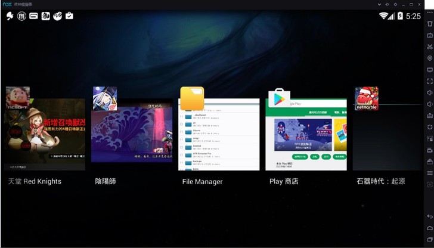Open the mouse macro script sidebar icon
The height and width of the screenshot is (248, 434).
(x=430, y=138)
